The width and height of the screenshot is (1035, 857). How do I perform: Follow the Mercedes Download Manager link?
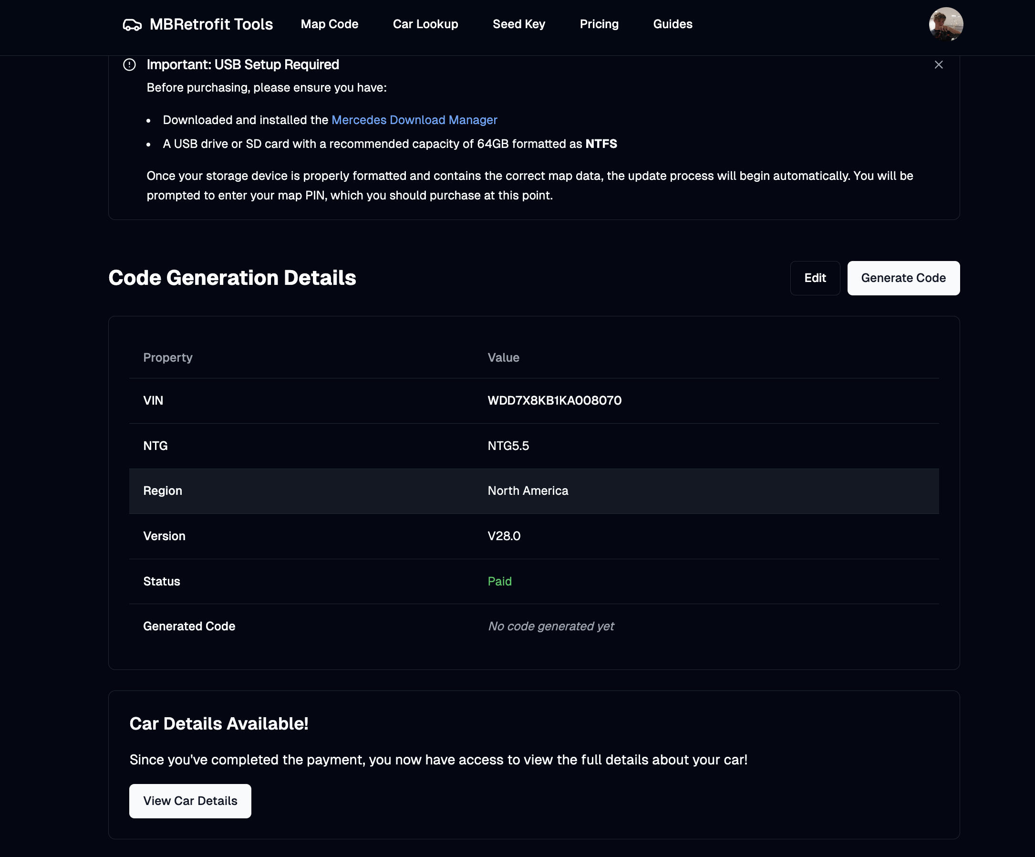point(414,120)
